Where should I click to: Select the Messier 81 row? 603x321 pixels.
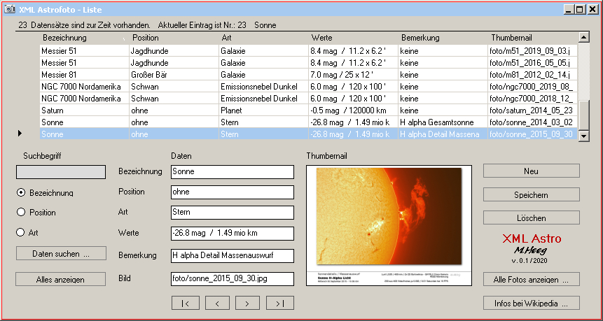pyautogui.click(x=308, y=75)
